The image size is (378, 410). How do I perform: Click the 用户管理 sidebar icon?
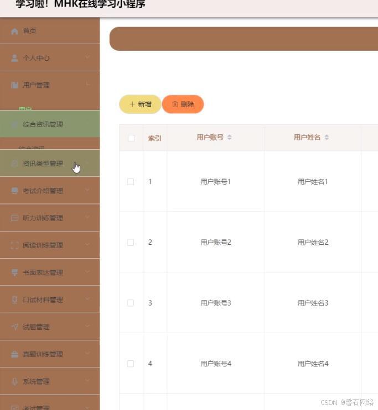click(x=14, y=85)
